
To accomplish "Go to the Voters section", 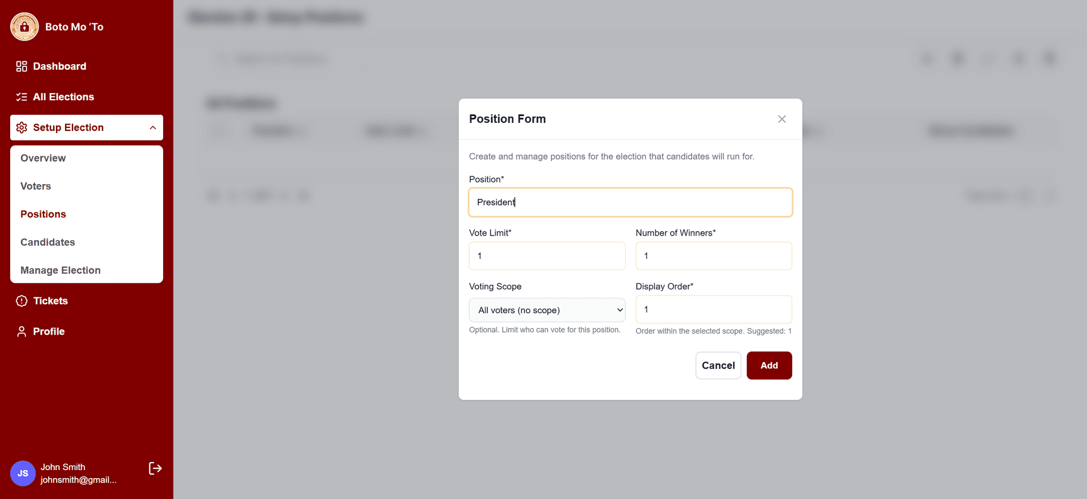I will click(36, 186).
